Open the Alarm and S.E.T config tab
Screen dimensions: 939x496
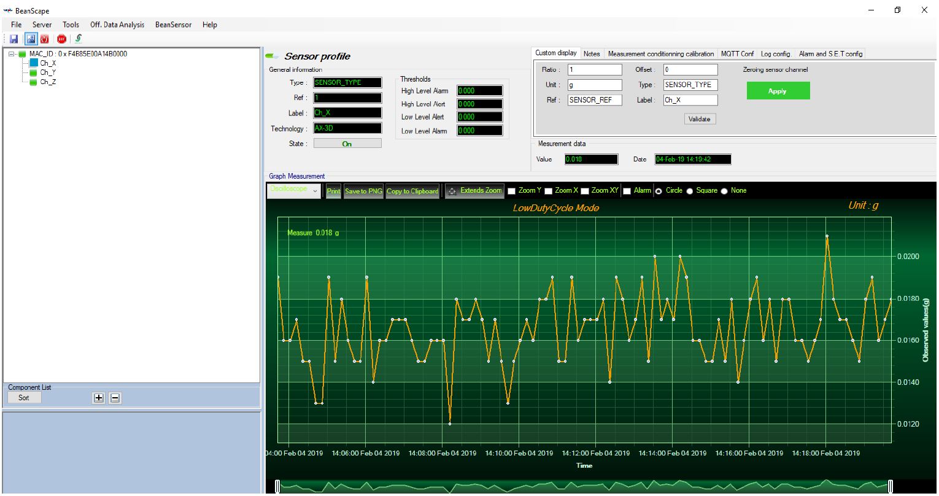[830, 54]
